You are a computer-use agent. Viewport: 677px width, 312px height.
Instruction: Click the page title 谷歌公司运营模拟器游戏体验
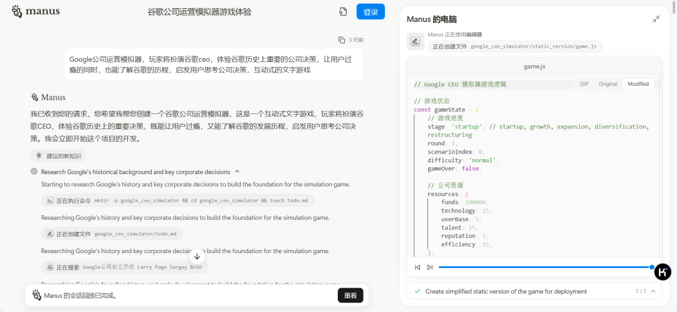click(x=199, y=12)
